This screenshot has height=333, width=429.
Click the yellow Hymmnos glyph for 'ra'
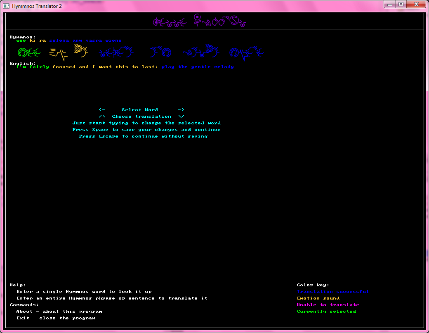pyautogui.click(x=80, y=51)
